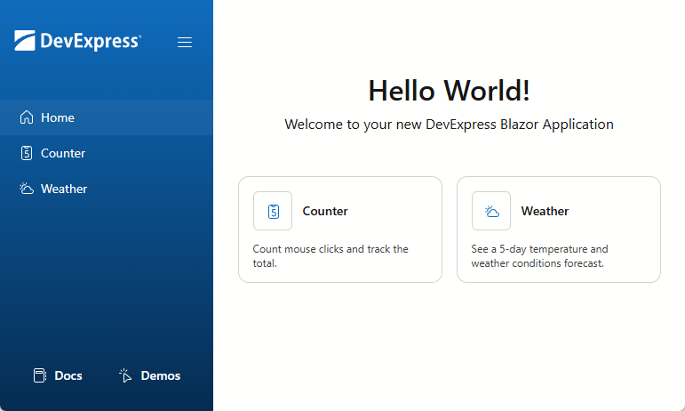Screen dimensions: 685x411
Task: Click the "Welcome to your new DevExpress" subtitle
Action: pyautogui.click(x=449, y=125)
